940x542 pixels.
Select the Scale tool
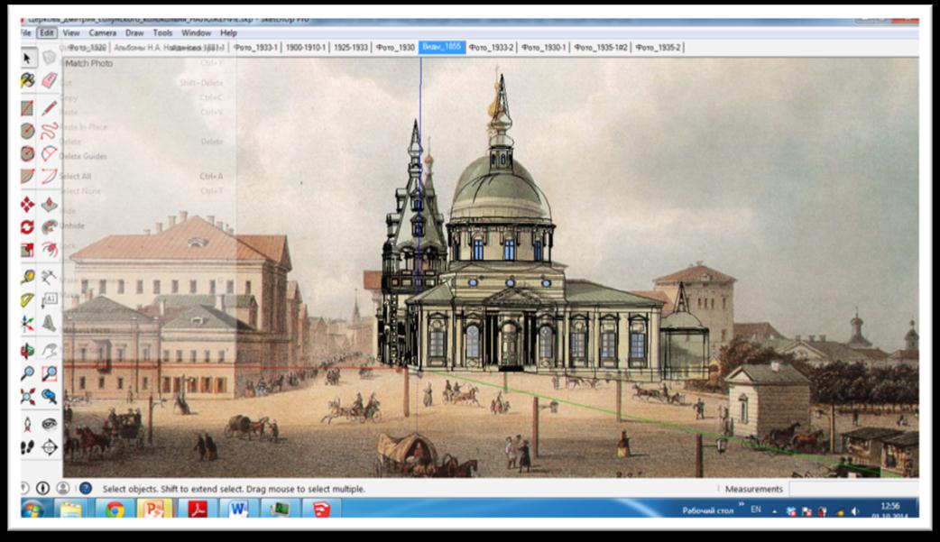[x=28, y=250]
